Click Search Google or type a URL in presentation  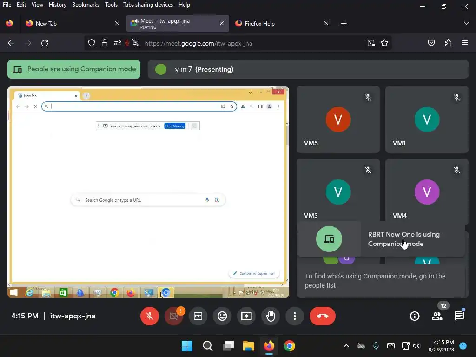tap(148, 200)
